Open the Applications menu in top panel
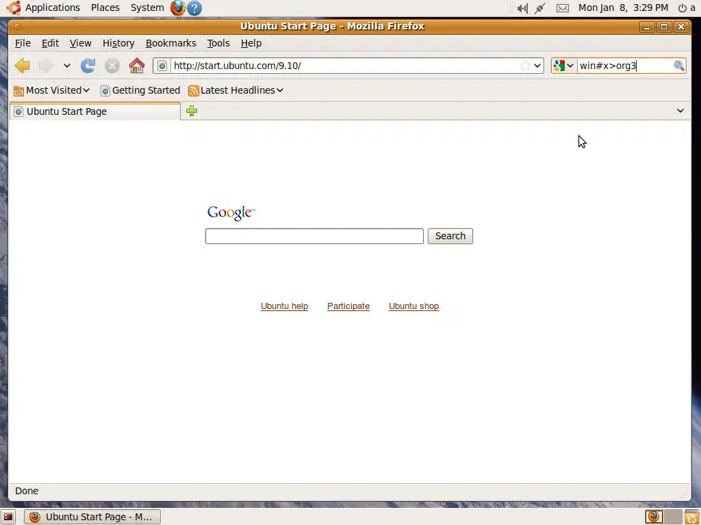Image resolution: width=701 pixels, height=525 pixels. pos(52,8)
